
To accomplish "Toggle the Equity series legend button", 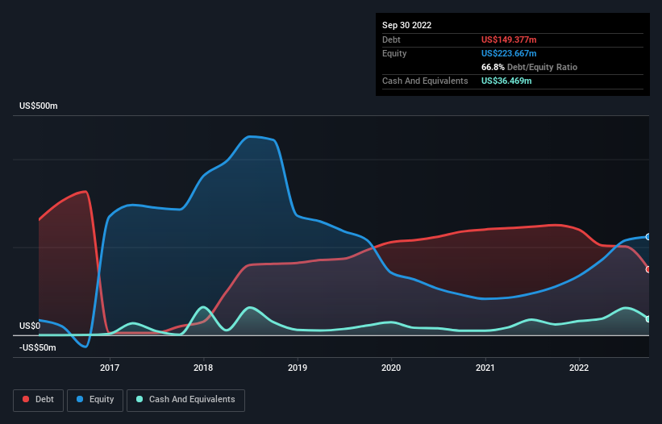I will [95, 400].
